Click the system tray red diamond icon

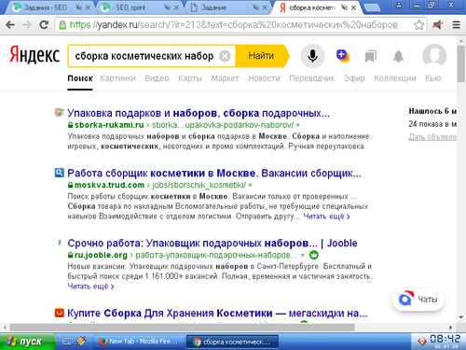point(422,342)
